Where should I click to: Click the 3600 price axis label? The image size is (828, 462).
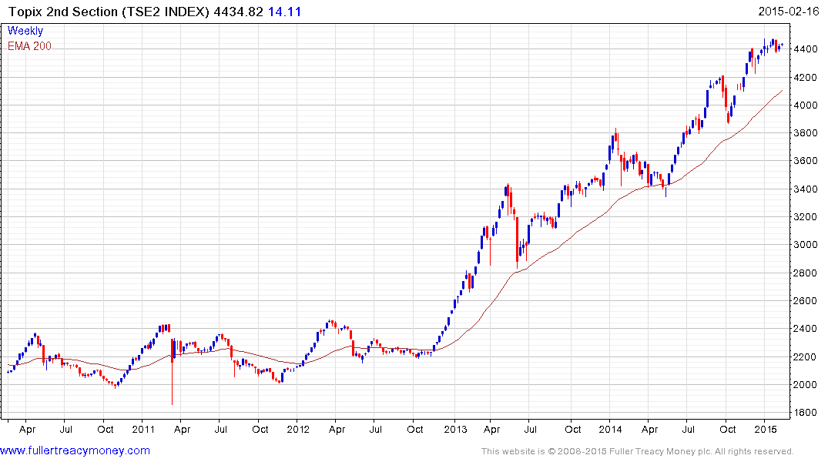806,161
